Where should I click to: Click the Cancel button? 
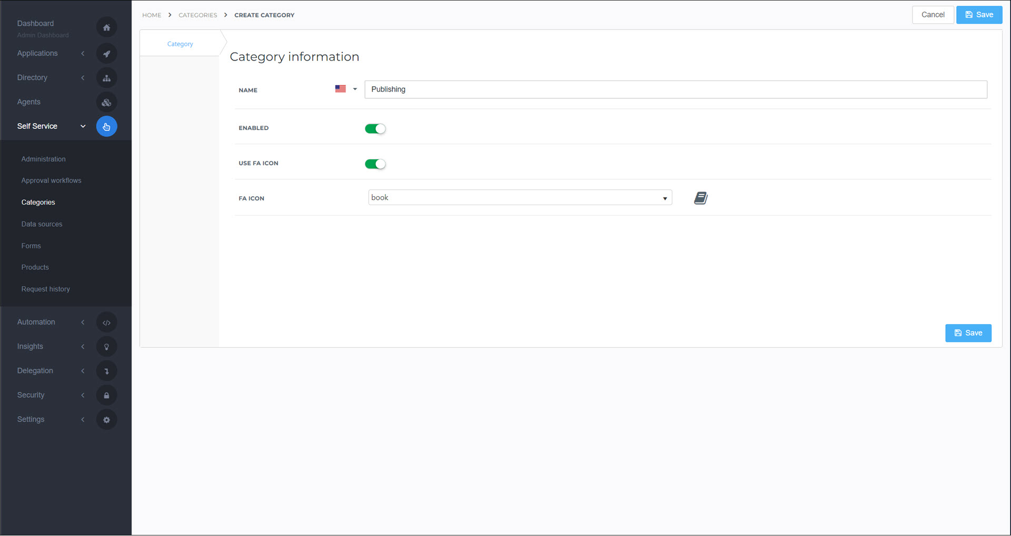(932, 15)
